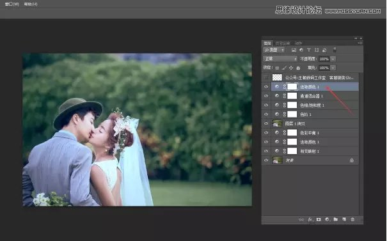Switch to the 动作 tab
This screenshot has height=241, width=387.
[x=298, y=43]
